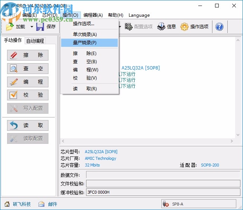The height and width of the screenshot is (210, 243).
Task: Open the 编程器(A) menu
Action: click(x=93, y=15)
